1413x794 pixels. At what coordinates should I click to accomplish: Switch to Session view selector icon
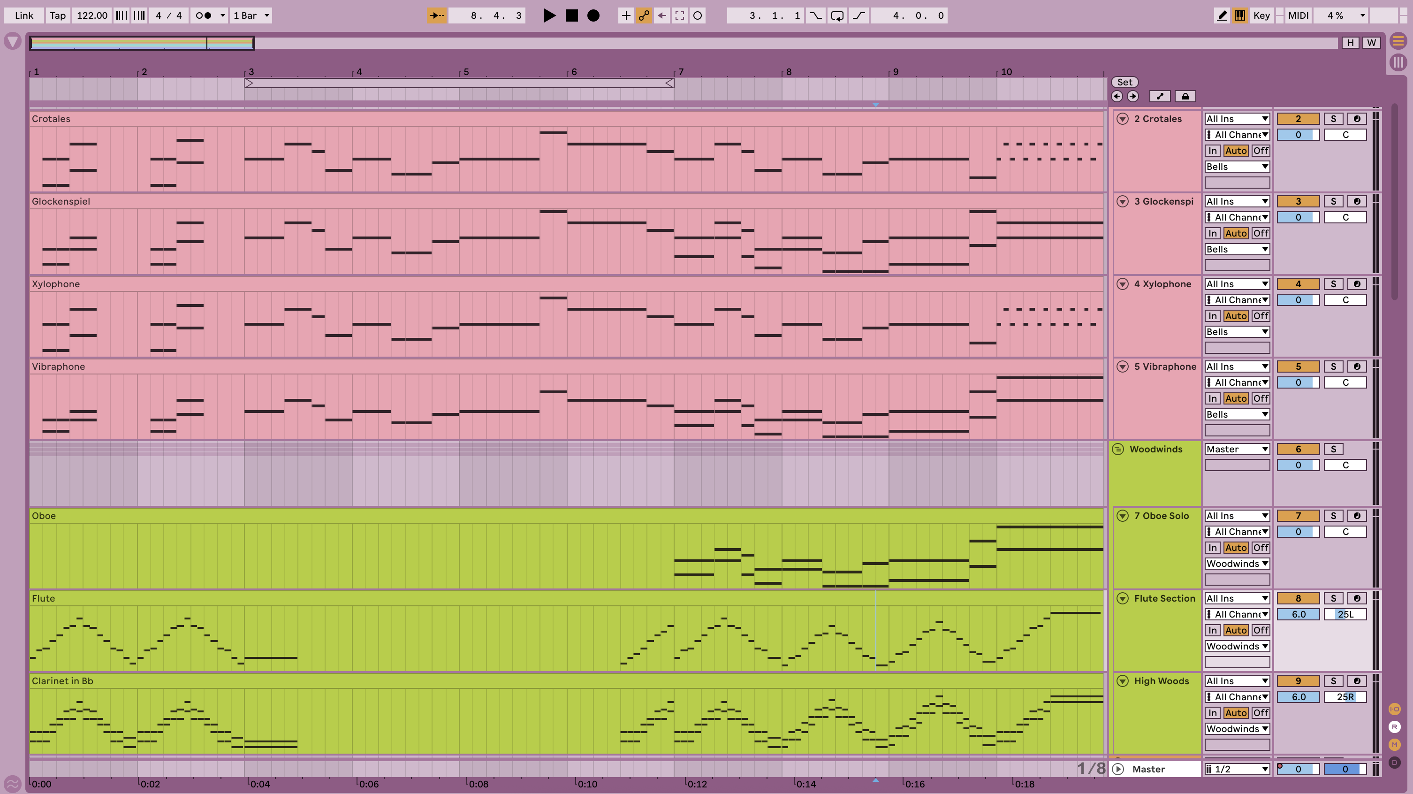coord(1398,62)
